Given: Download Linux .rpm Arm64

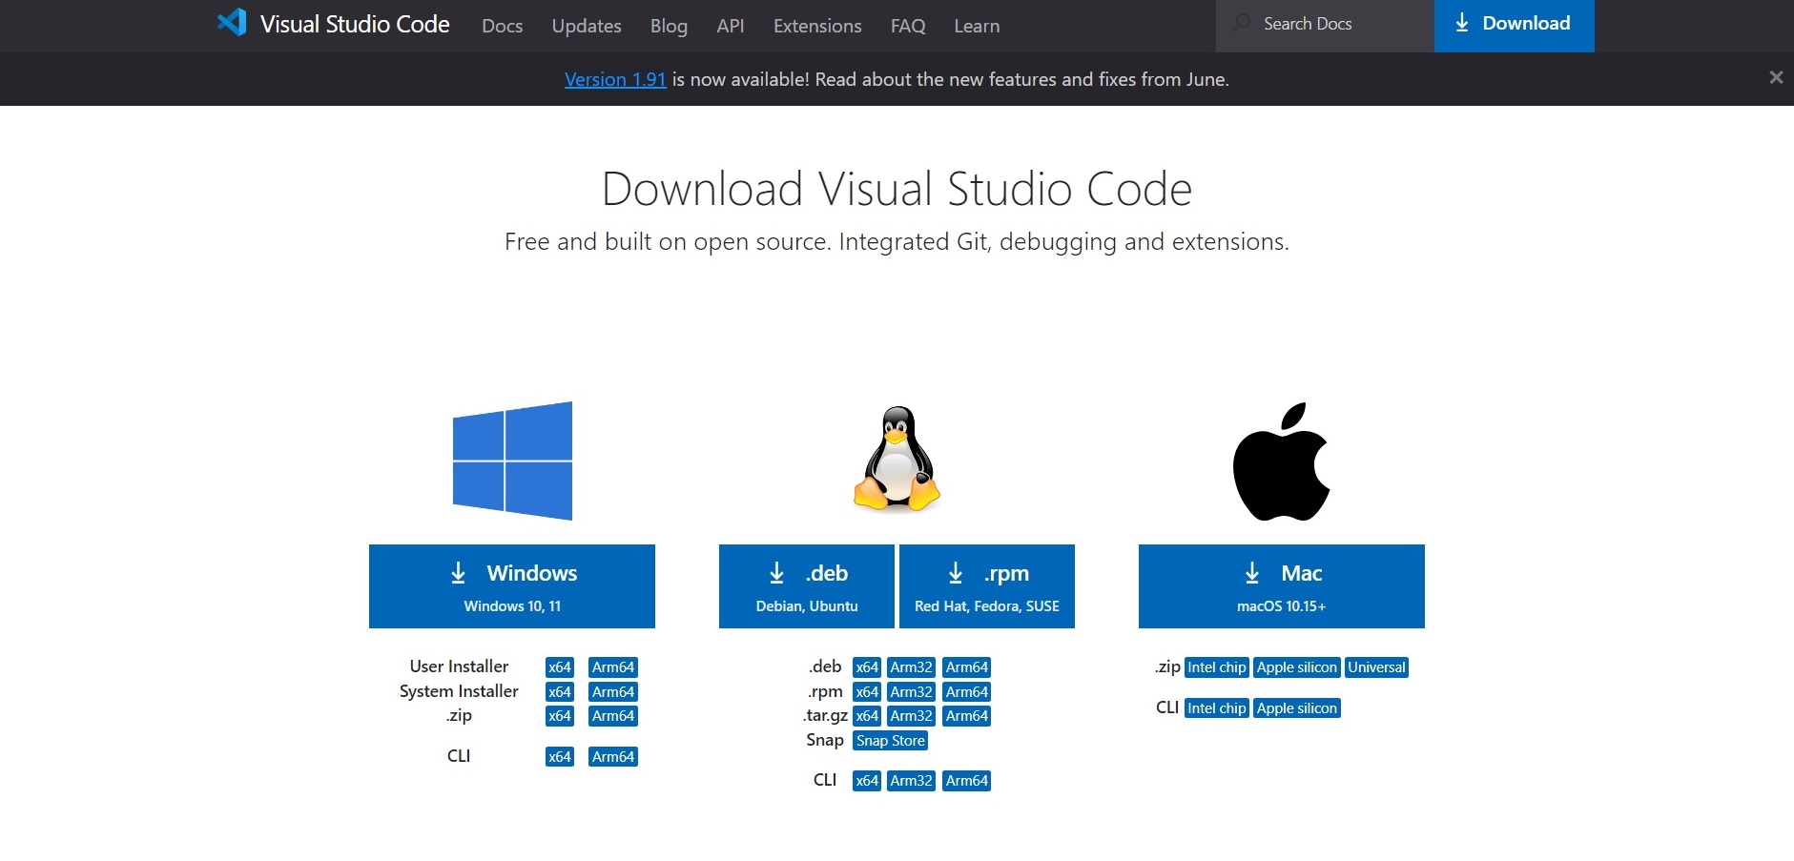Looking at the screenshot, I should pyautogui.click(x=967, y=692).
